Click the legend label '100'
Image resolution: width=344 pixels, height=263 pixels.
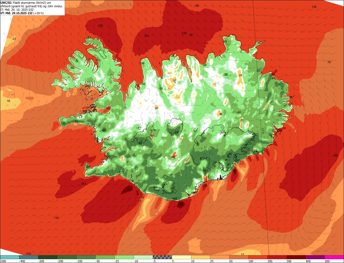coord(251,261)
